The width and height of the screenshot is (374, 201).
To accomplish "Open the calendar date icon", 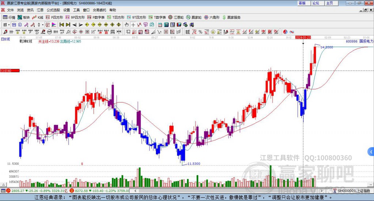I will click(160, 25).
